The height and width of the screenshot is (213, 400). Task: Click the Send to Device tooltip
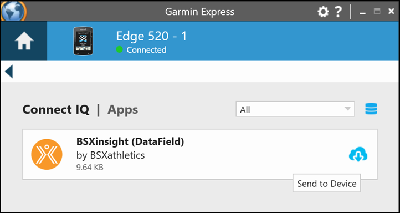pyautogui.click(x=326, y=183)
